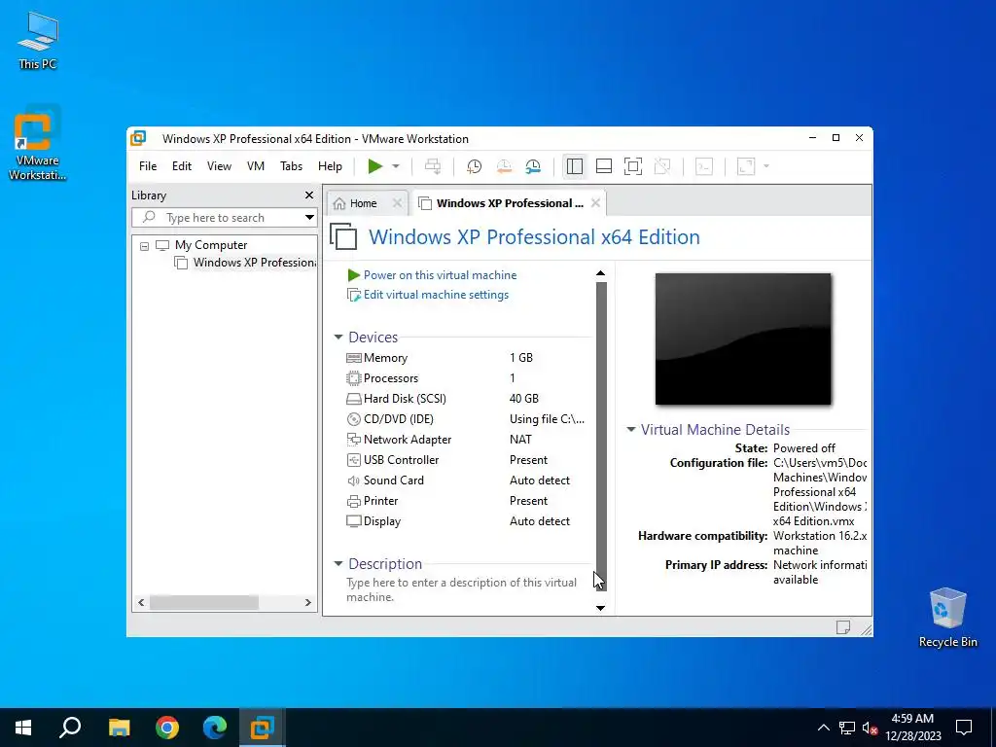Image resolution: width=996 pixels, height=747 pixels.
Task: Click the message log icon in the status bar
Action: [x=843, y=627]
